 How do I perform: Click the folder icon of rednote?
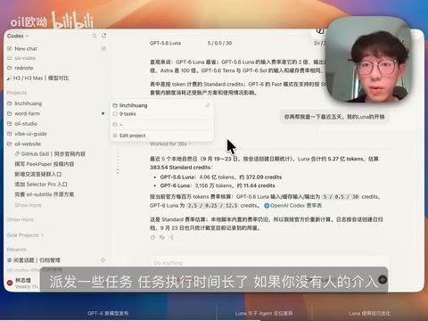tap(10, 68)
